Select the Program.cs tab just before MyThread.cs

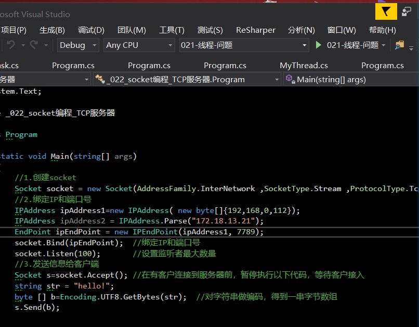(x=225, y=66)
